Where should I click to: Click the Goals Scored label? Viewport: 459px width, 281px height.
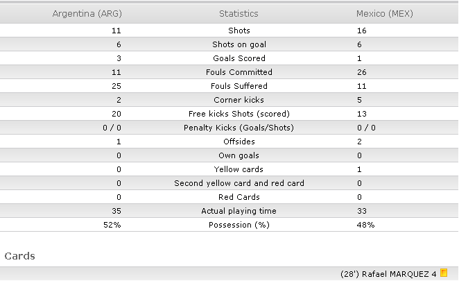239,58
